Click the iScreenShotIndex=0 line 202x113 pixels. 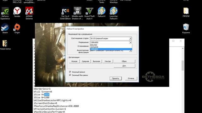click(45, 103)
